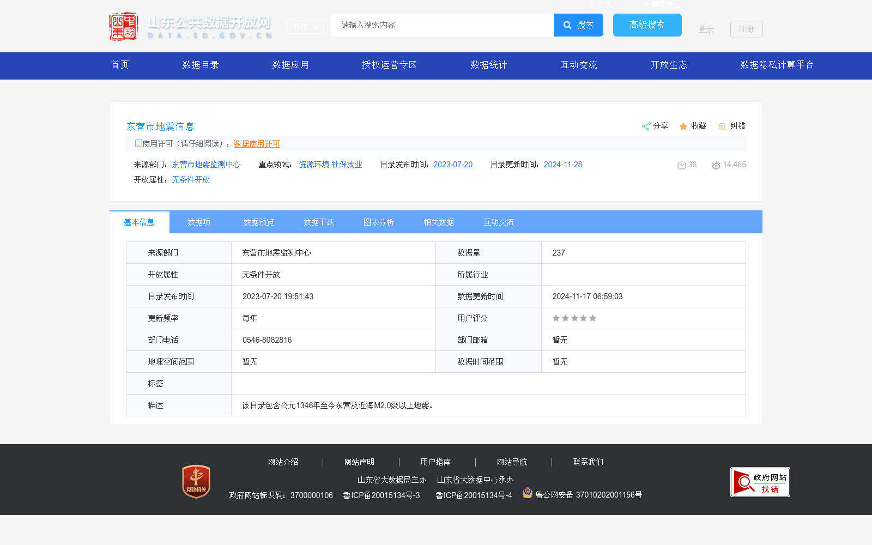872x545 pixels.
Task: Click the timestamp 2024-11-17 06:59:03
Action: [588, 296]
